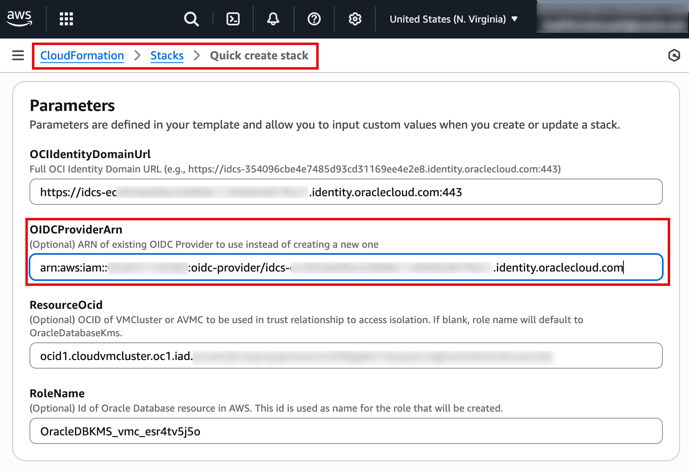Open the notifications bell
This screenshot has height=471, width=689.
[x=273, y=19]
